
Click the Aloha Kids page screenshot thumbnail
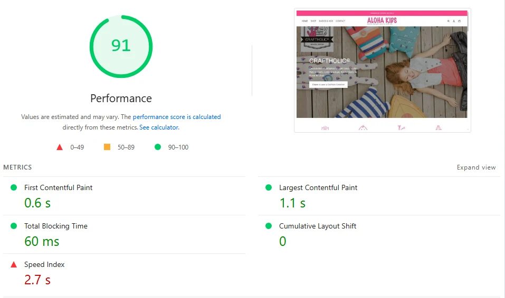382,71
